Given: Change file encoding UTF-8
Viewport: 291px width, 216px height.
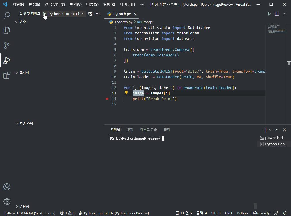Looking at the screenshot, I should 216,213.
